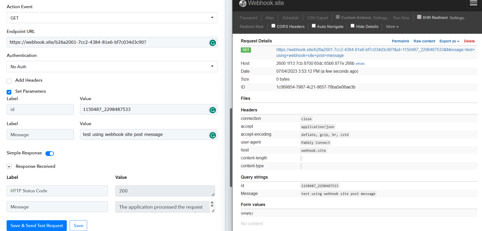Uncheck the Set Parameters checkbox

[9, 92]
